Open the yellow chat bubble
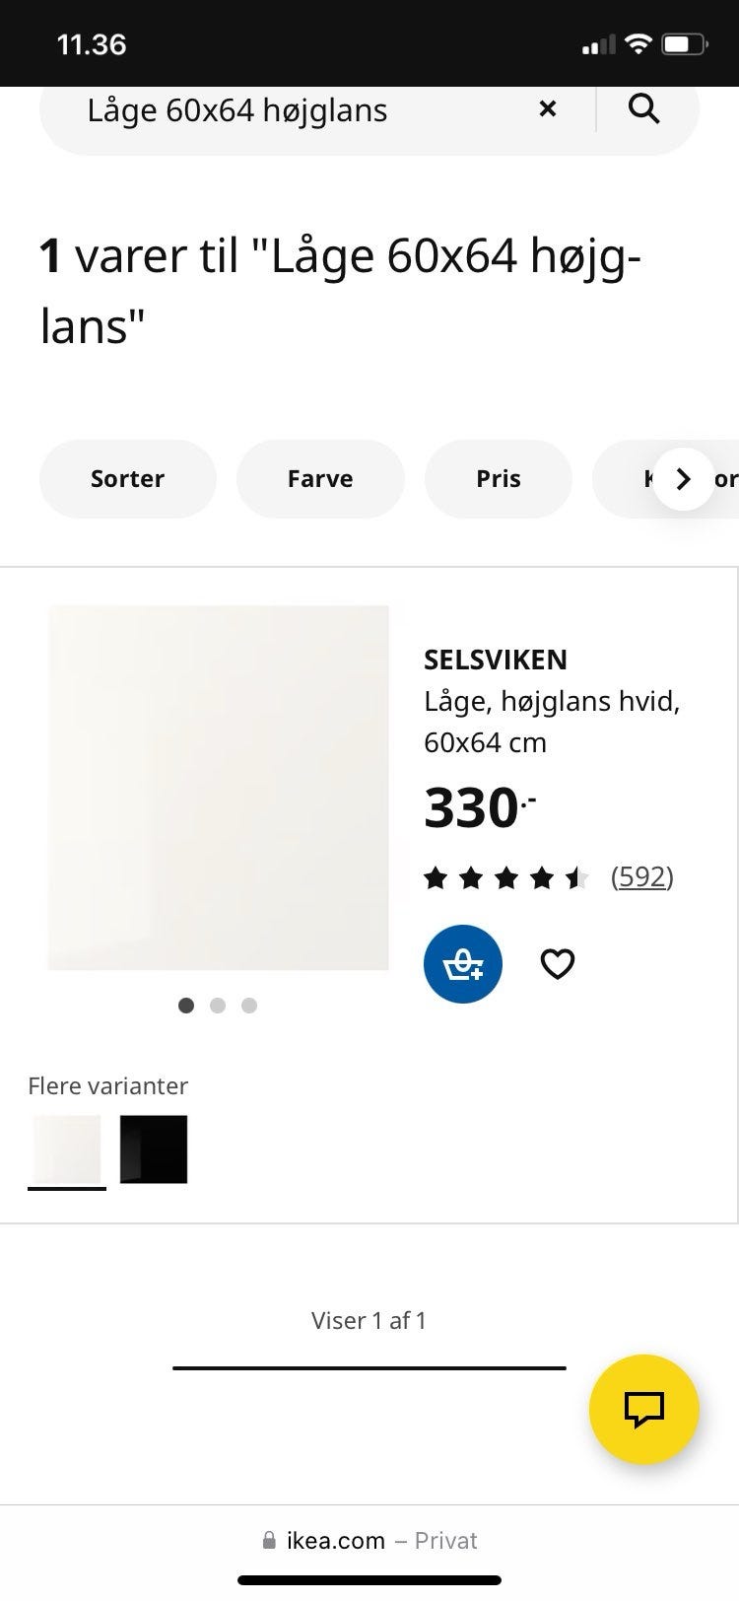This screenshot has width=739, height=1601. click(x=643, y=1410)
